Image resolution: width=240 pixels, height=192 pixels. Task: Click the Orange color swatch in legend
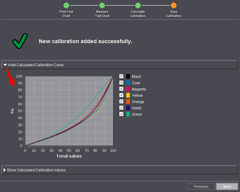click(128, 102)
